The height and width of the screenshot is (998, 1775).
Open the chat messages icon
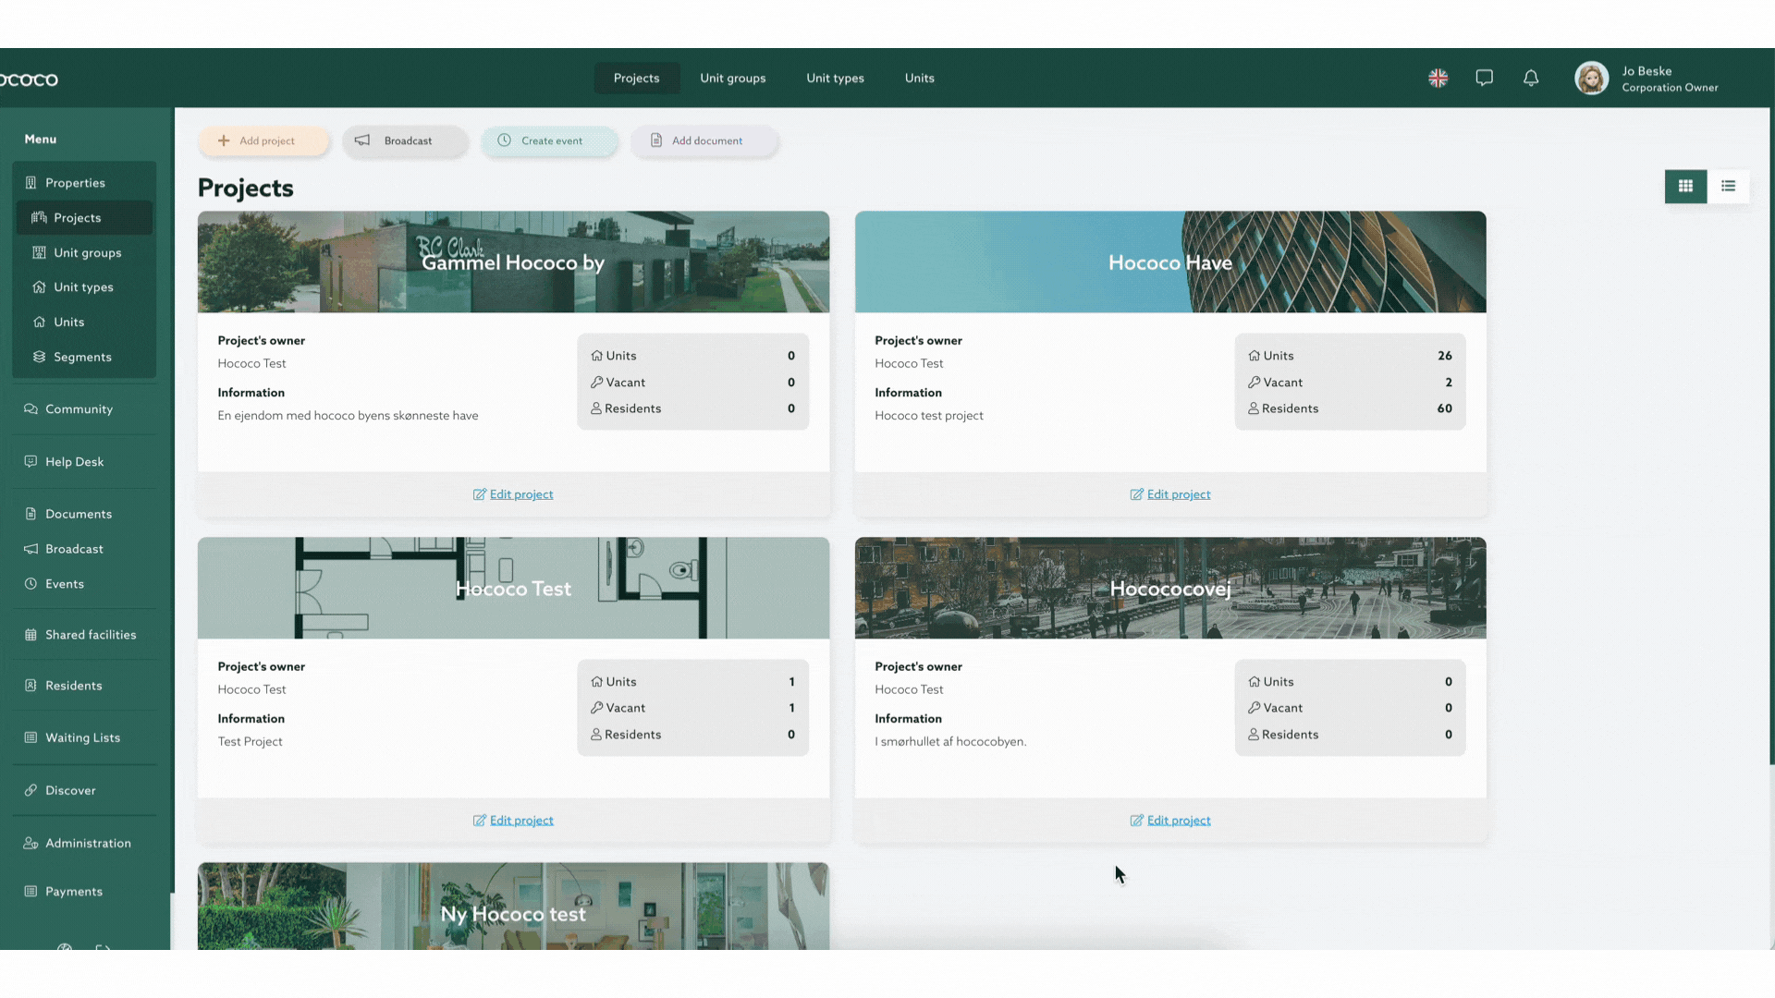(1484, 79)
